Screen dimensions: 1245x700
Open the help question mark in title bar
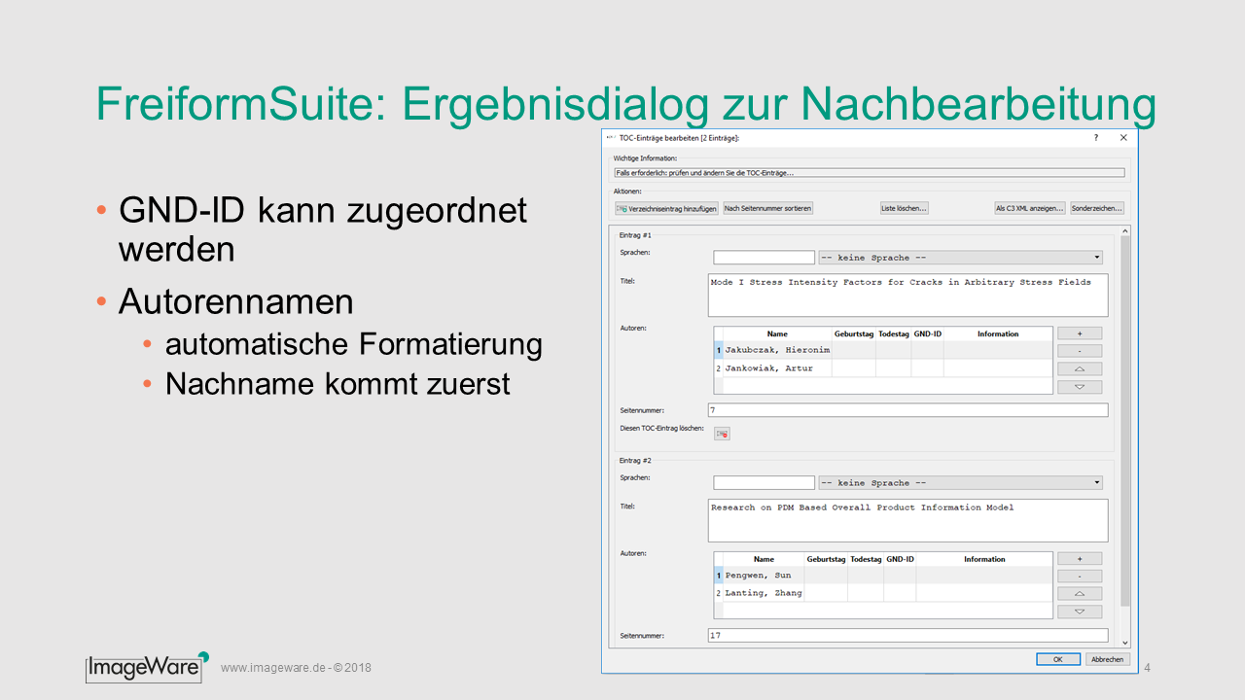1096,138
